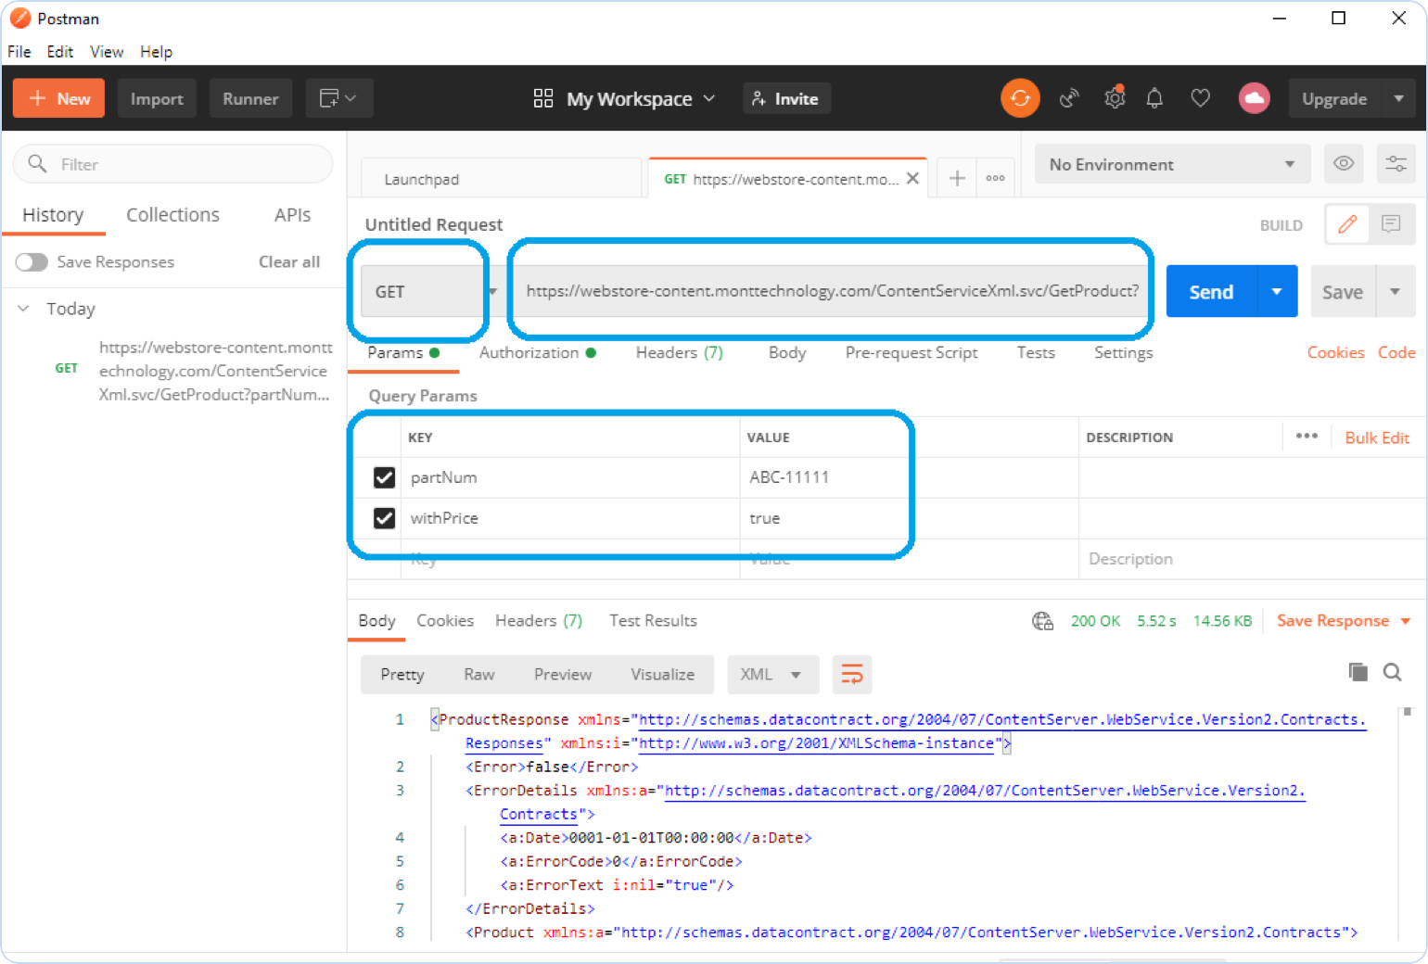Uncheck the partNum parameter checkbox
Screen dimensions: 1428x964
(x=384, y=477)
